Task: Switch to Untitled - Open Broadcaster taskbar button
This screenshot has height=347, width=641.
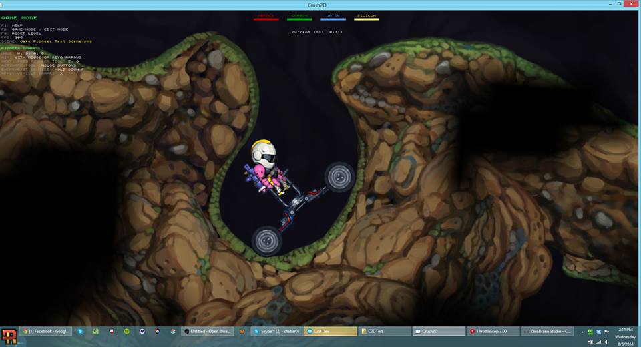Action: pos(208,331)
